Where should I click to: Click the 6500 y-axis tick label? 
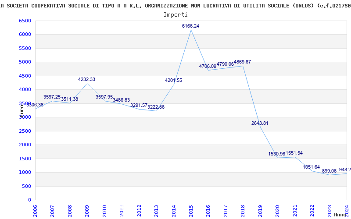coord(25,21)
